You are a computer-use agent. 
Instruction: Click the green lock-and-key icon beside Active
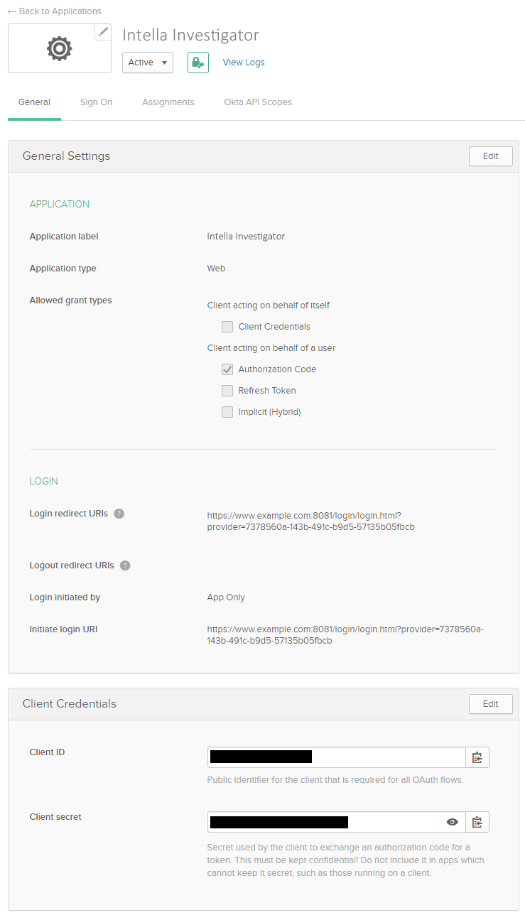197,63
